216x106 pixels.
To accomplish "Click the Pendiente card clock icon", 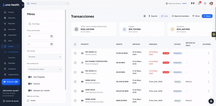I will [172, 29].
